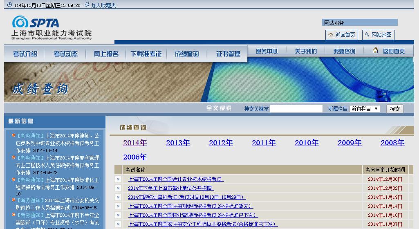419x229 pixels.
Task: Click the home icon in 返回首页 button
Action: click(330, 35)
